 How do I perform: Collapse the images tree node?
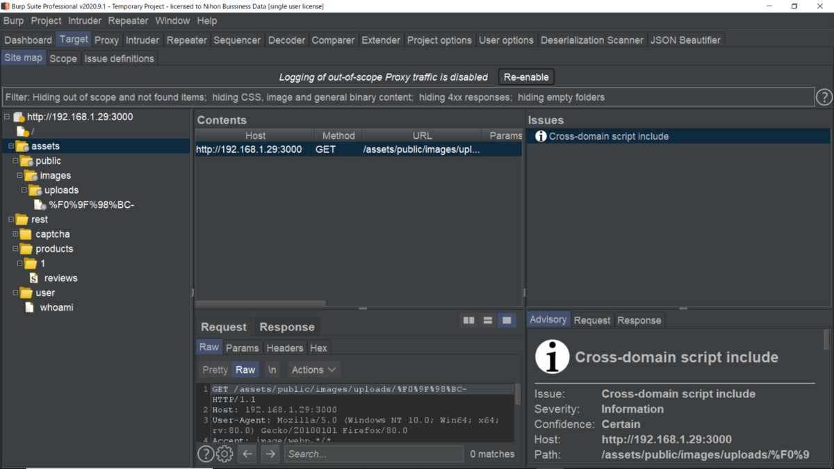pos(19,175)
